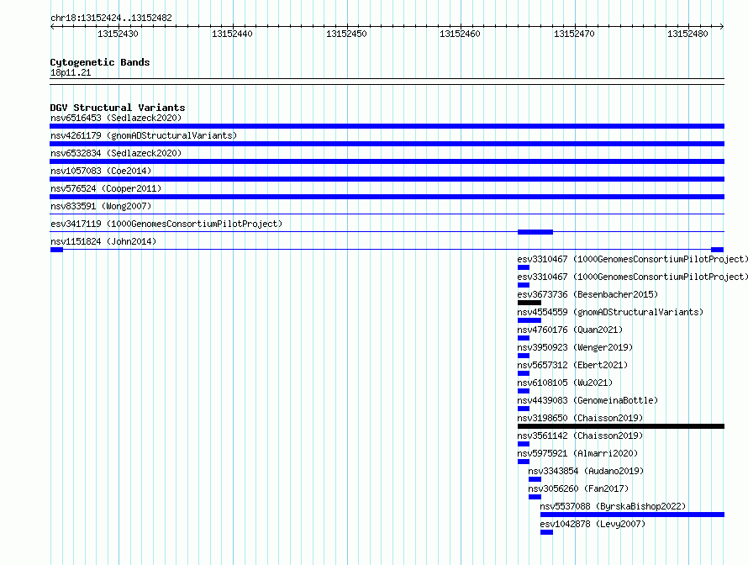Click the 18p11.21 band label
The image size is (748, 565).
tap(71, 72)
